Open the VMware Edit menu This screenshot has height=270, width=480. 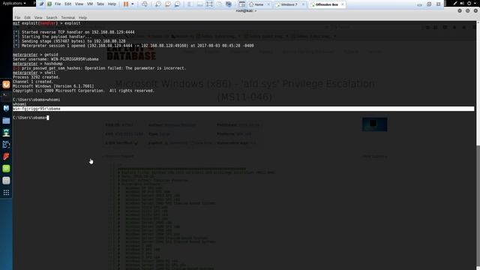(x=68, y=4)
